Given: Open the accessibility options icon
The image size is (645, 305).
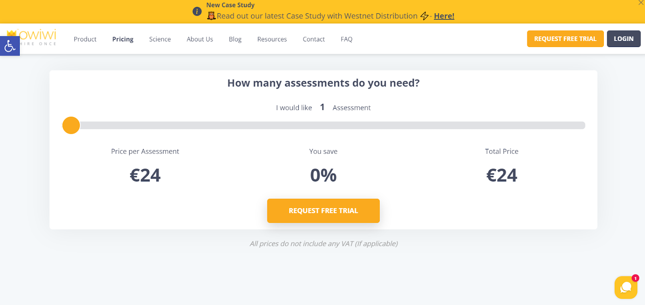Looking at the screenshot, I should 9,46.
